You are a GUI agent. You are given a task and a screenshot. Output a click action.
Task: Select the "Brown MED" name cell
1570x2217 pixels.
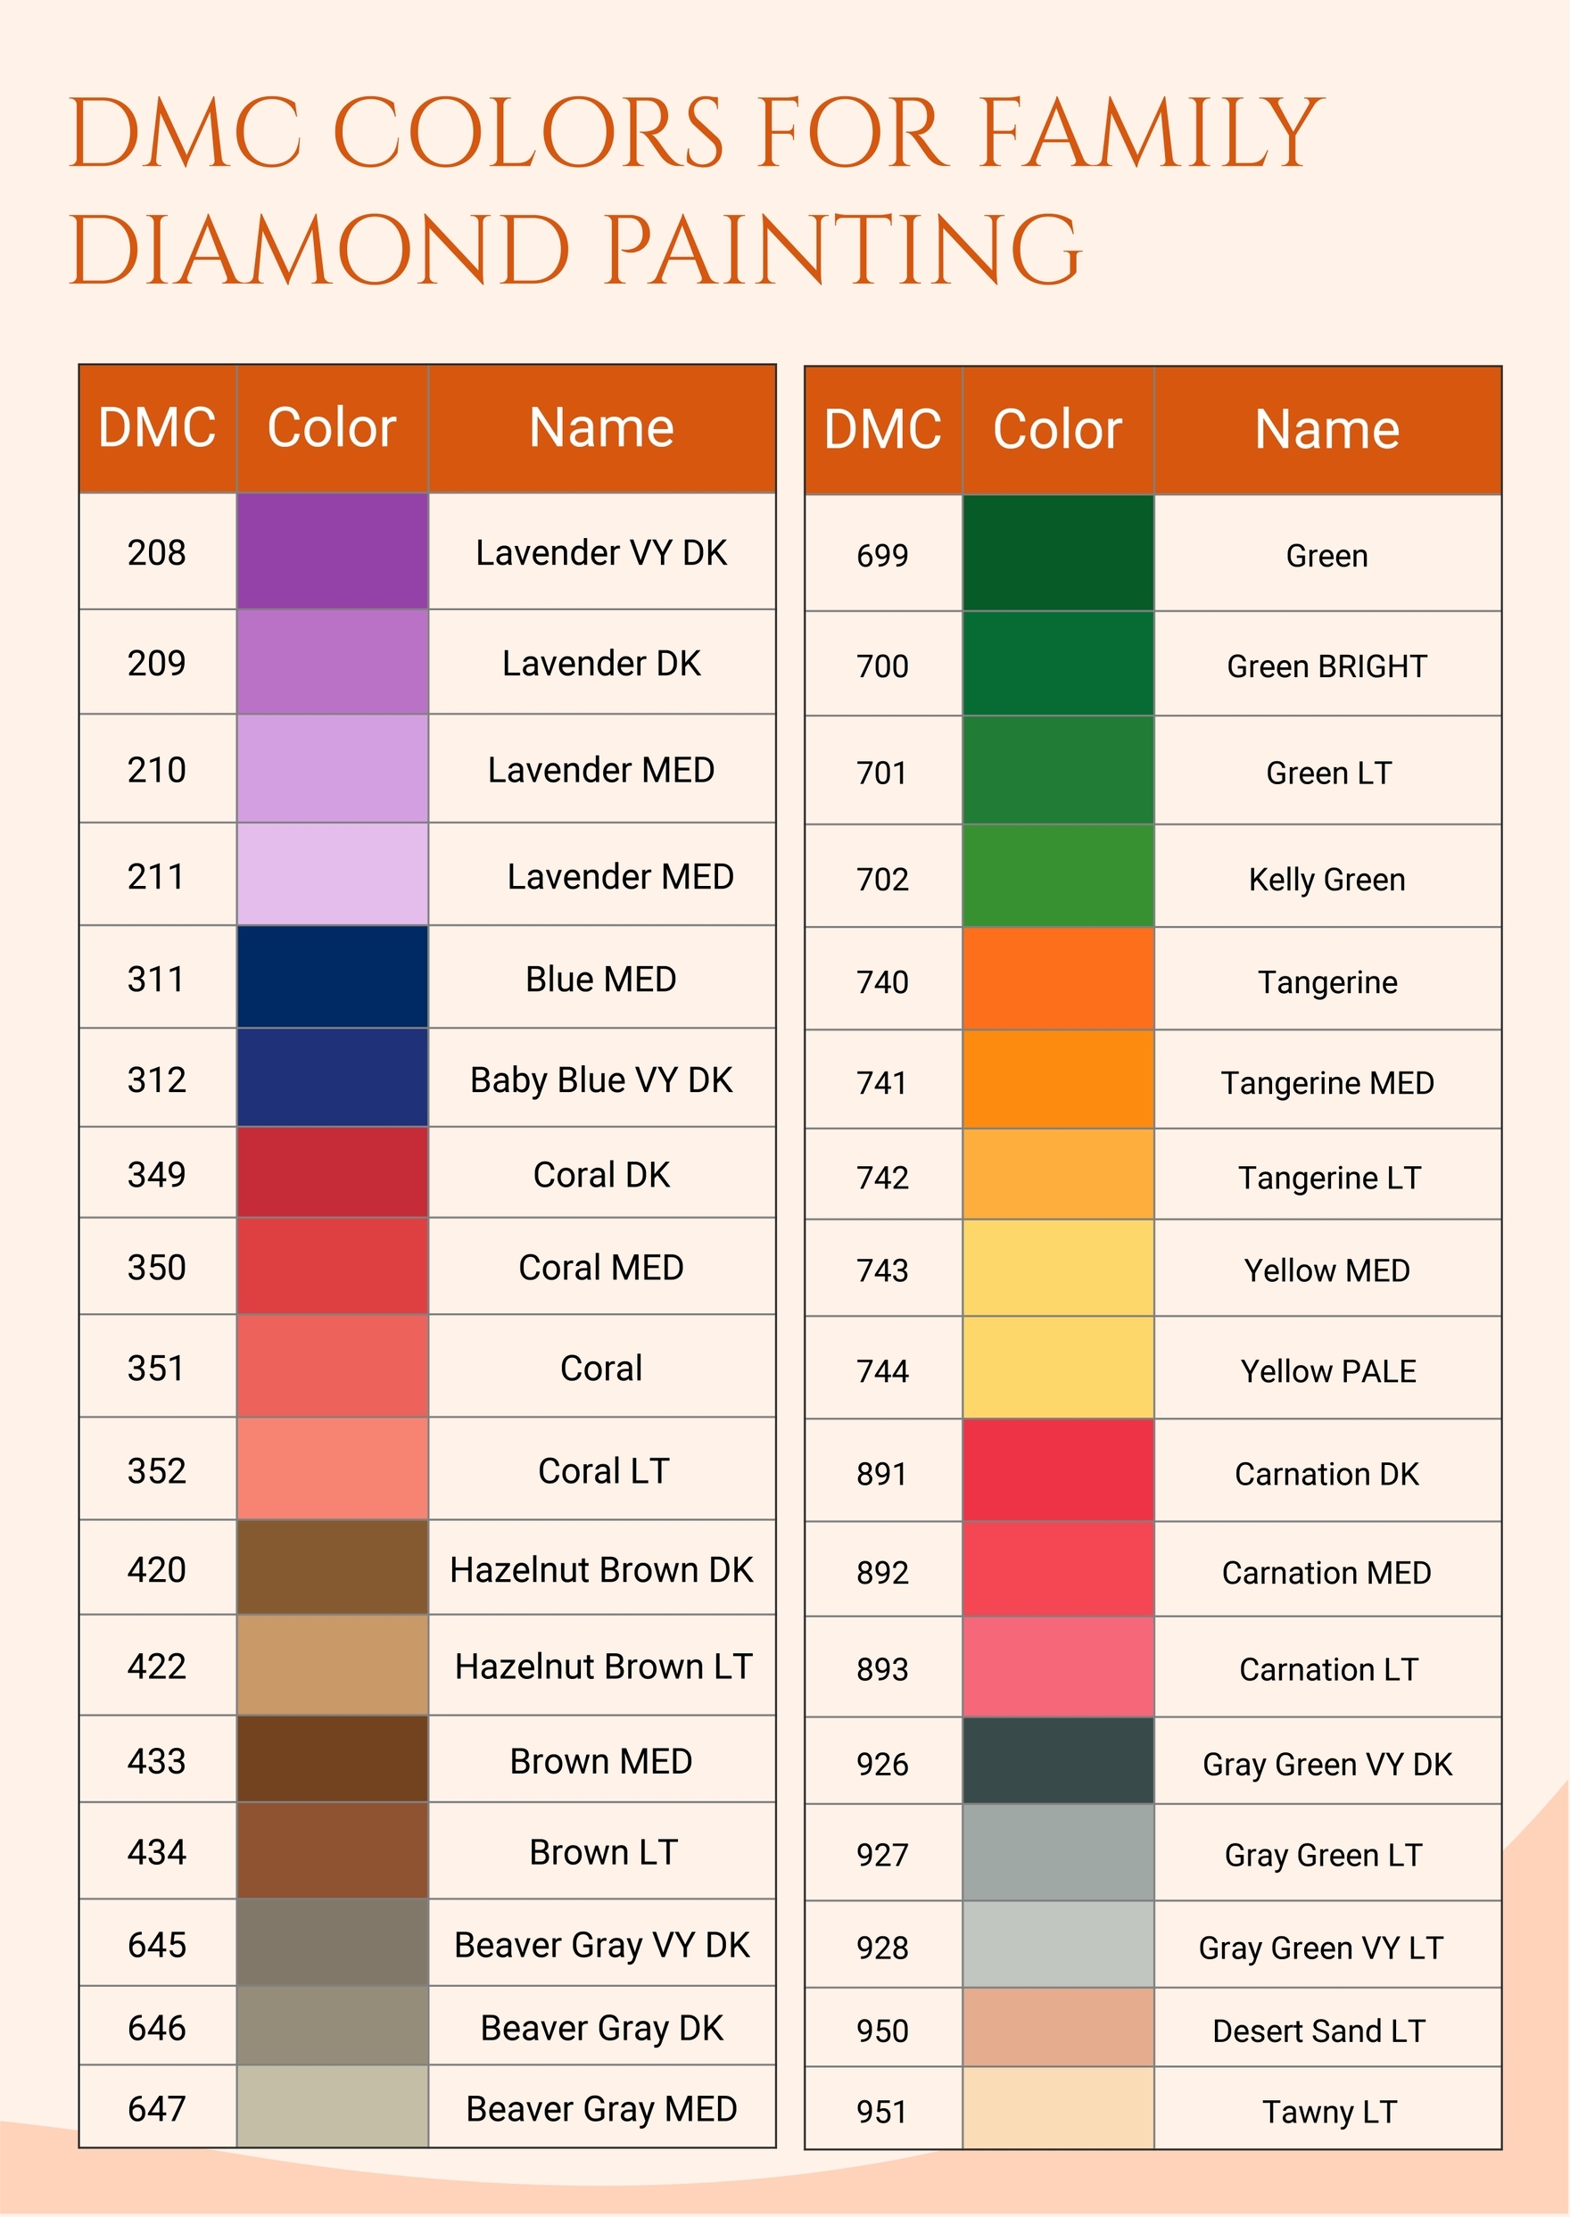[601, 1762]
